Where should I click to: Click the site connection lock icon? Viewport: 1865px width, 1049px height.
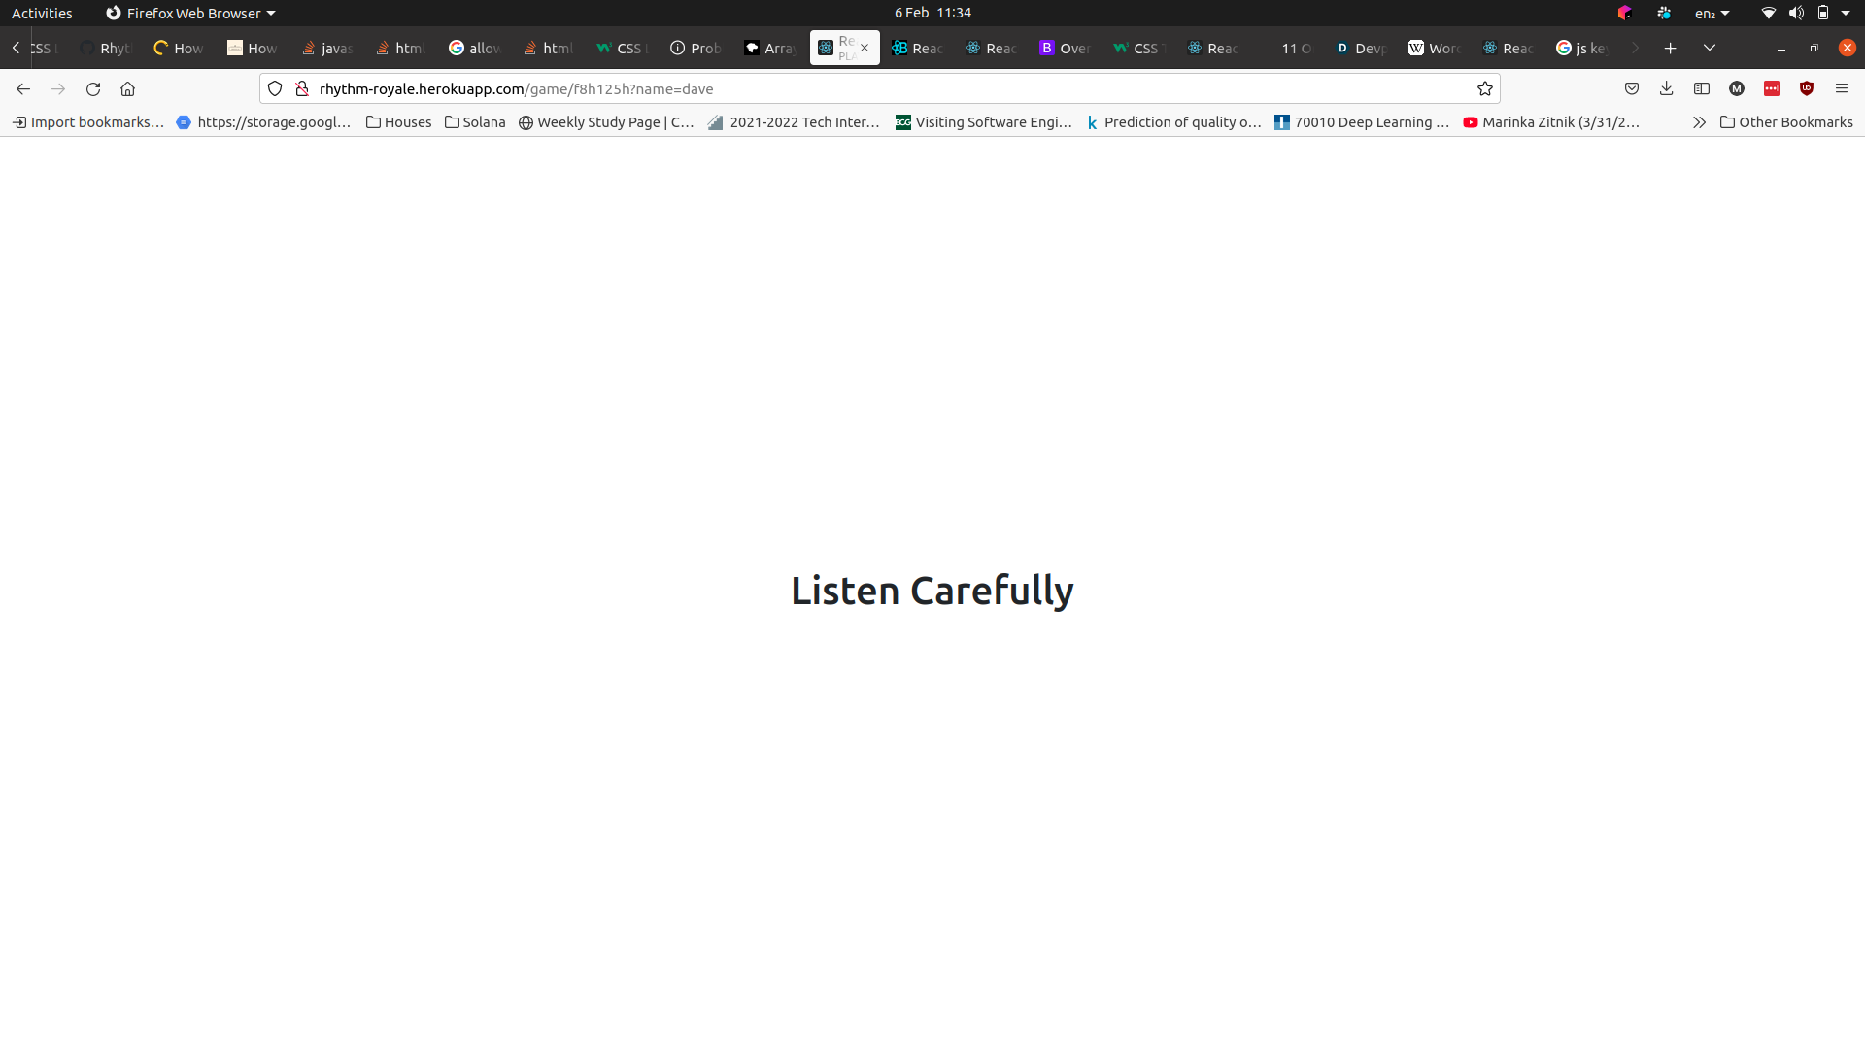pyautogui.click(x=302, y=88)
